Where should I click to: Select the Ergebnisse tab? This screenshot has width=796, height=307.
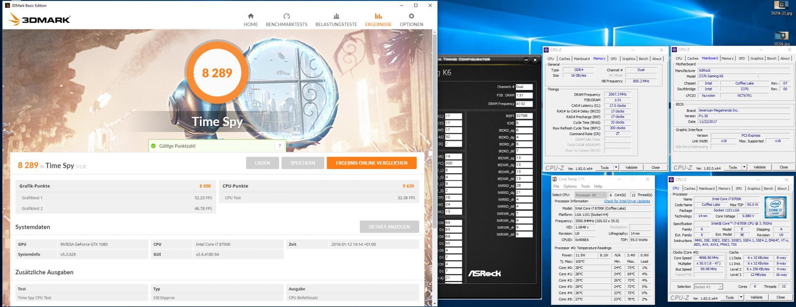tap(378, 19)
